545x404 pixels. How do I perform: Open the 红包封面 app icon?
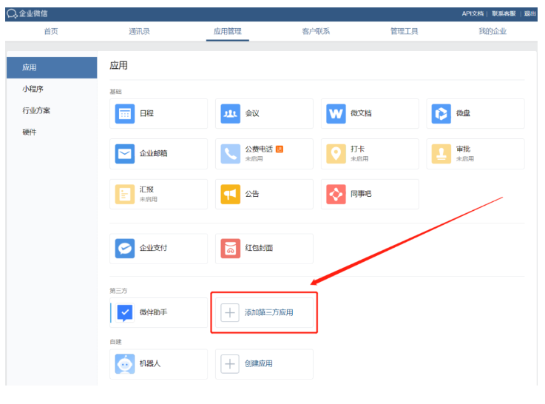(x=231, y=248)
